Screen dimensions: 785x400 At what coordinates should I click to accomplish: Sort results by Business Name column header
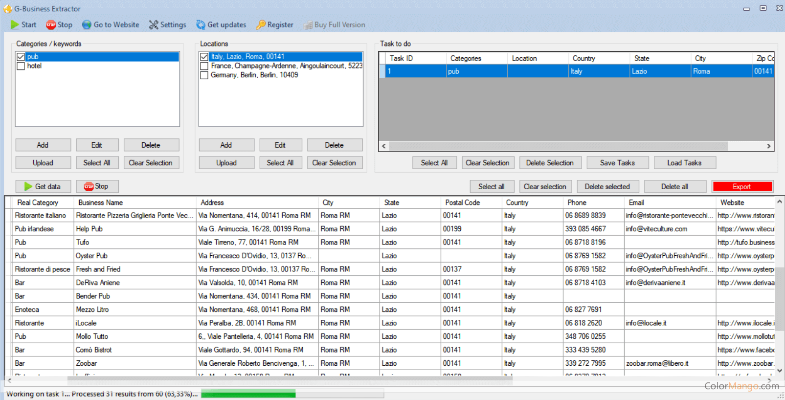100,202
